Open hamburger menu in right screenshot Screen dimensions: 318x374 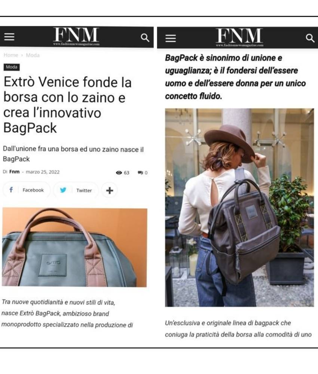(171, 38)
